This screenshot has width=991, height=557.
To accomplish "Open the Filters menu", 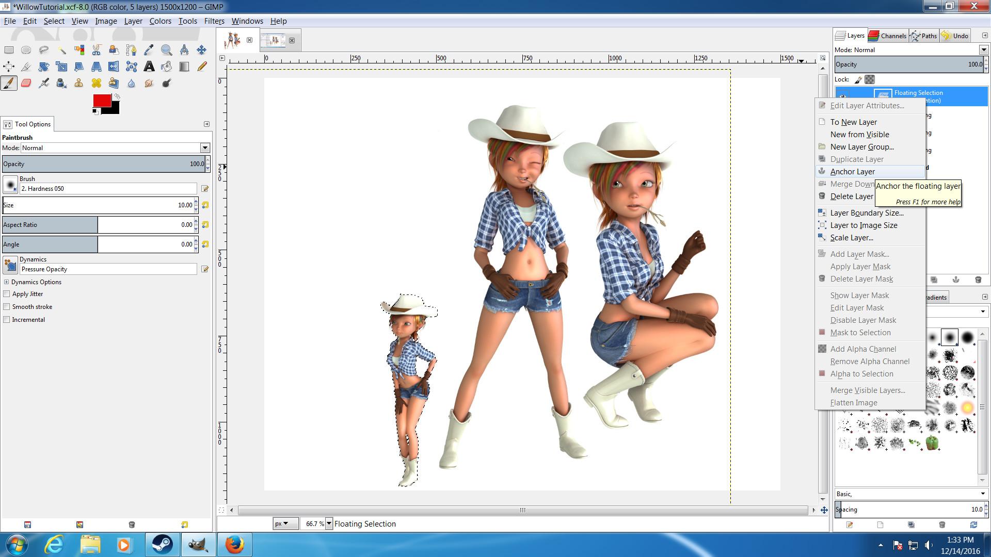I will (214, 21).
